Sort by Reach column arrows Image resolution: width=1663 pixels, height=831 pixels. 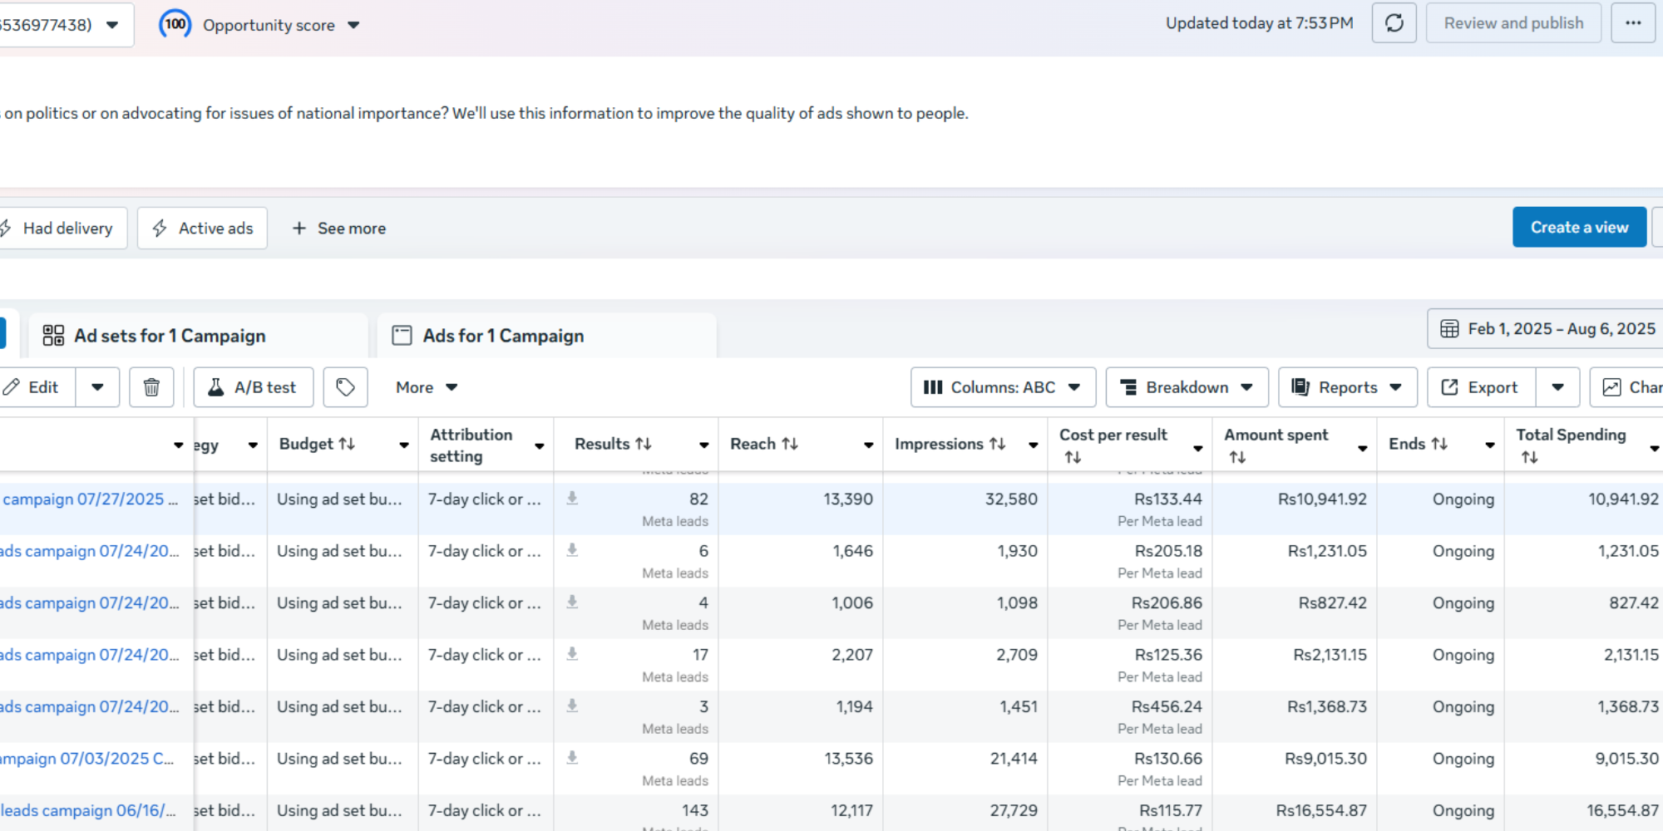[x=790, y=445]
